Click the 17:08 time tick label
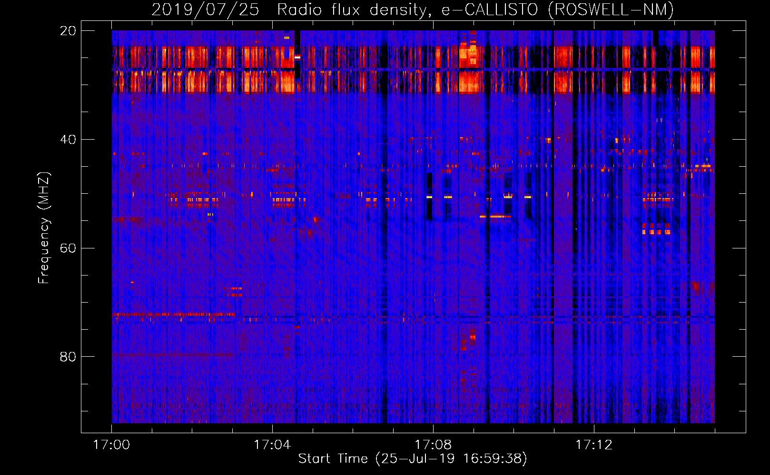This screenshot has width=770, height=475. pos(433,445)
